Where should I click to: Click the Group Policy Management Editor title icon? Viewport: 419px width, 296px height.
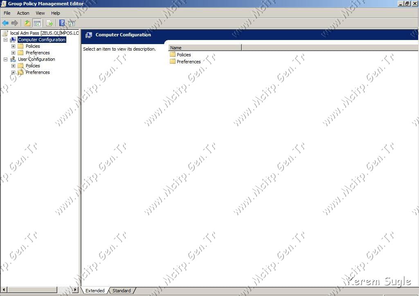(3, 3)
